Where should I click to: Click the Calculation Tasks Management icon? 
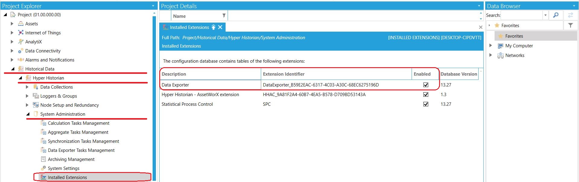coord(43,123)
